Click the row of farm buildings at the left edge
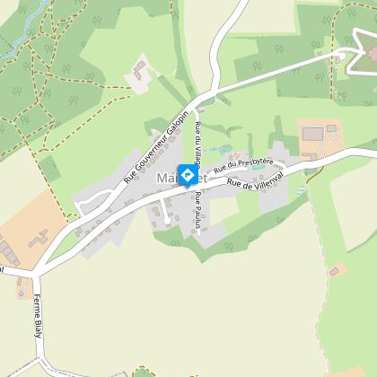Viewport: 377px width, 377px height. pos(9,253)
